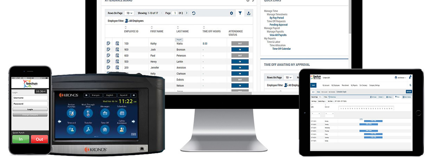Open By Pay Period quick link
The height and width of the screenshot is (161, 432).
(277, 18)
